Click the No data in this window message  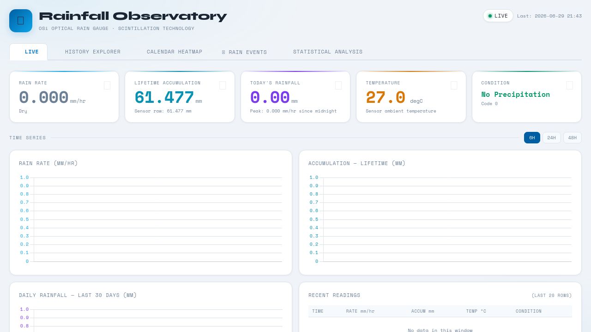coord(440,330)
